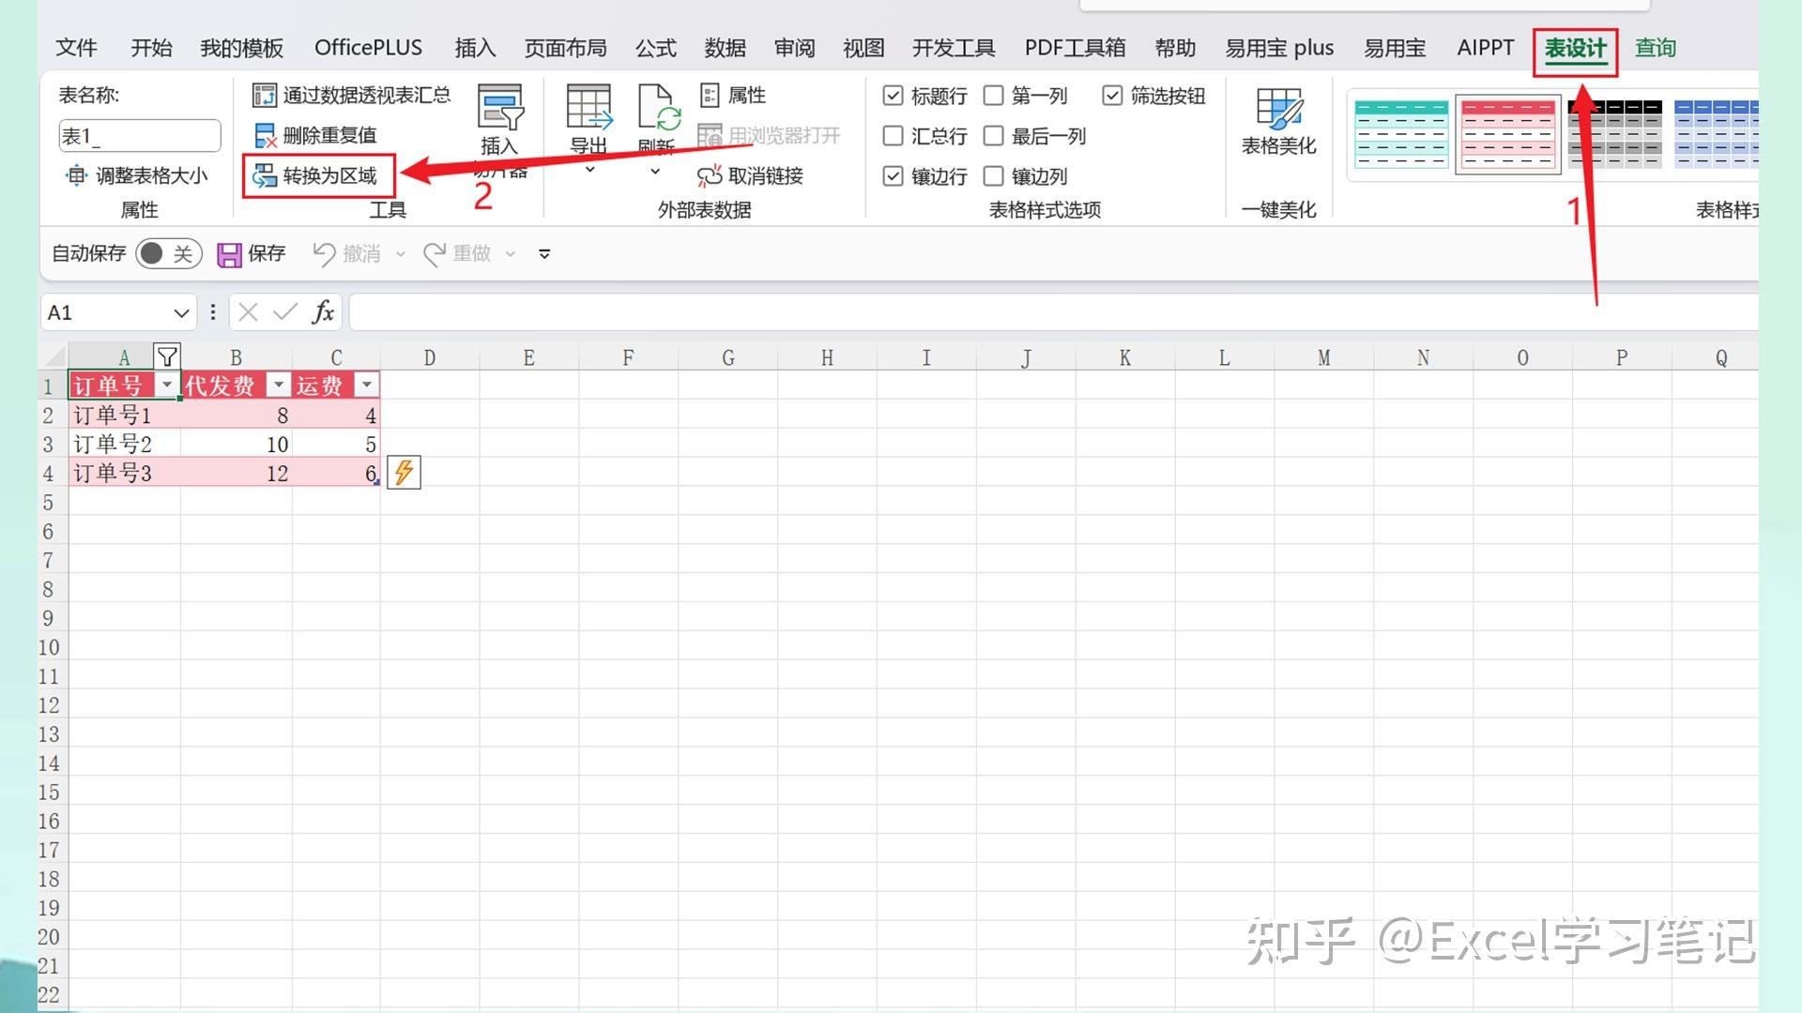The image size is (1802, 1013).
Task: Open the 插入切片器 (Insert Slicer) tool
Action: (x=500, y=122)
